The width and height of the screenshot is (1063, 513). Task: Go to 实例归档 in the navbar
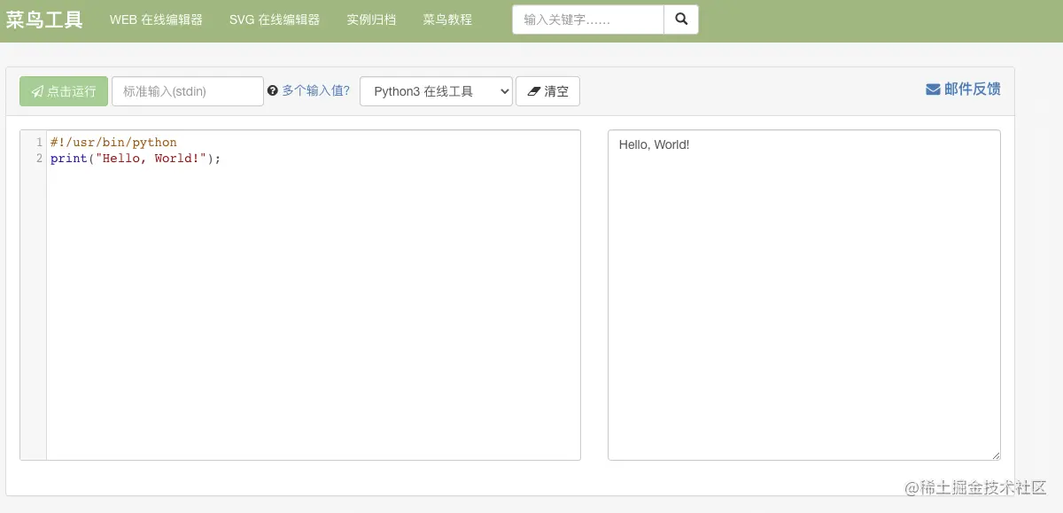pos(371,19)
